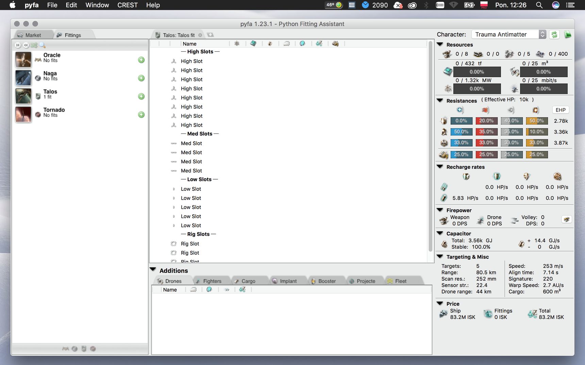Switch to the Market tab

pos(33,35)
